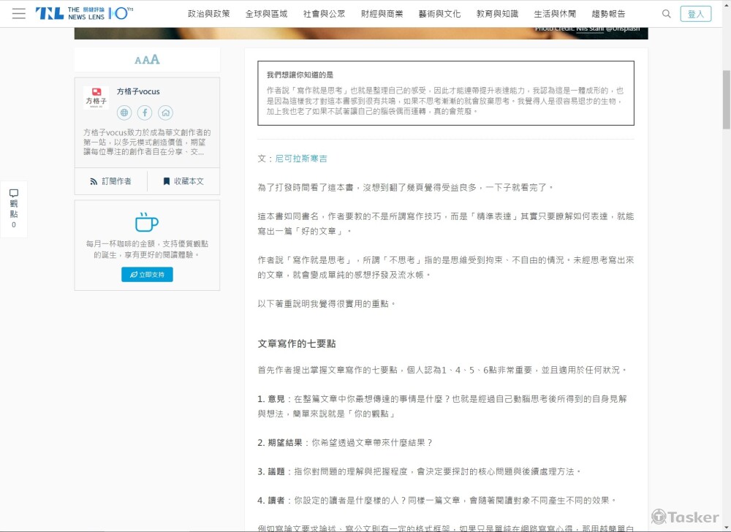This screenshot has height=532, width=731.
Task: Open 方格子vocus website via globe icon
Action: (124, 113)
